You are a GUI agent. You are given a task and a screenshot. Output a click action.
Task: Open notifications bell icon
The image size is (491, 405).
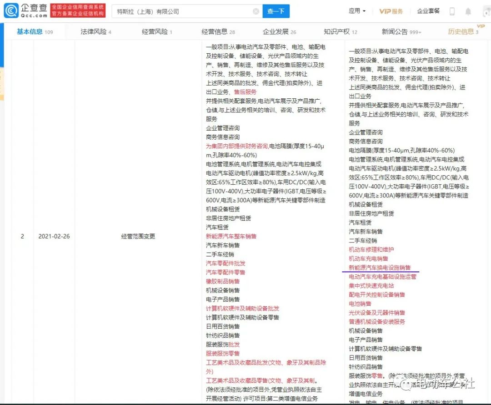pyautogui.click(x=468, y=11)
